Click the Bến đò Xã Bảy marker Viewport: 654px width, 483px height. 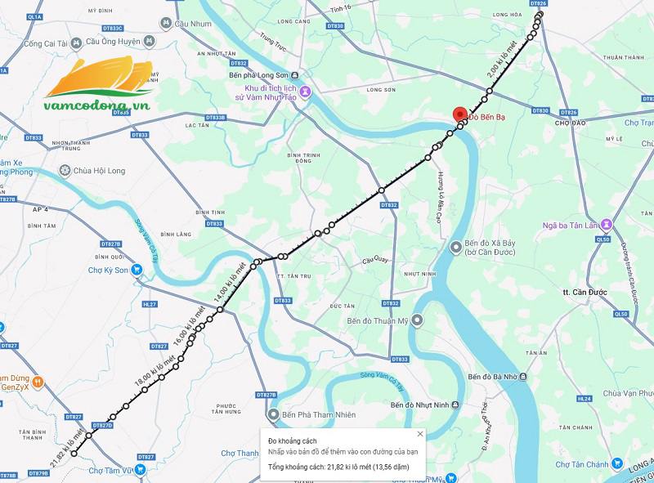tap(457, 247)
